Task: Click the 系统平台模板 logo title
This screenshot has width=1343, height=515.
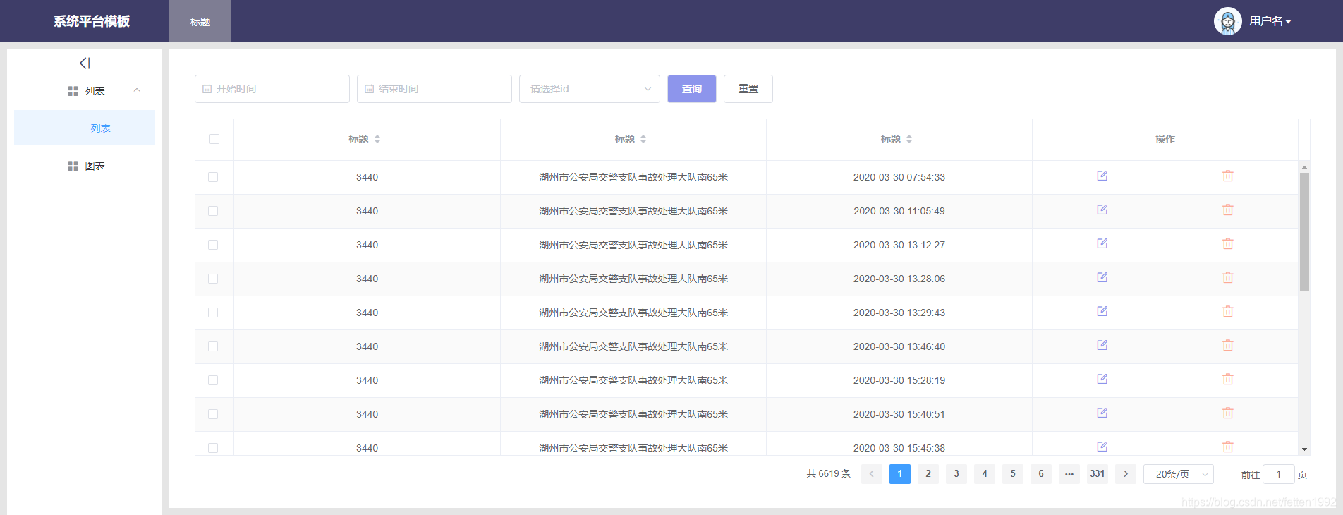Action: click(x=92, y=21)
